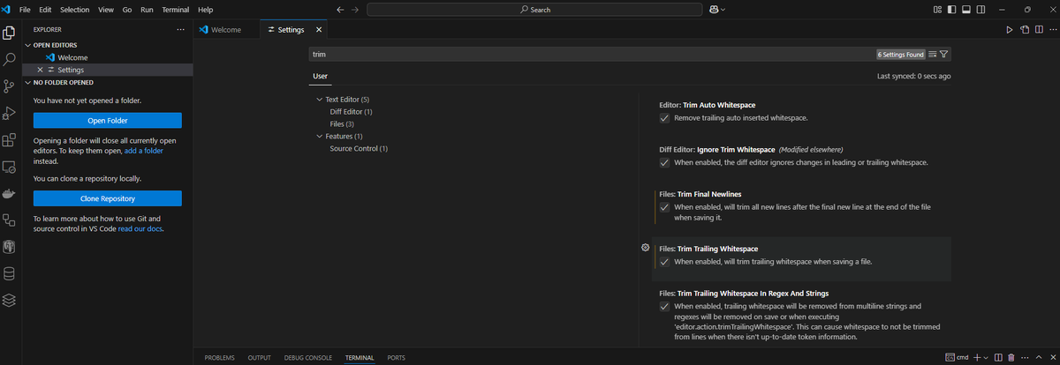Open the database icon in activity bar

(10, 273)
